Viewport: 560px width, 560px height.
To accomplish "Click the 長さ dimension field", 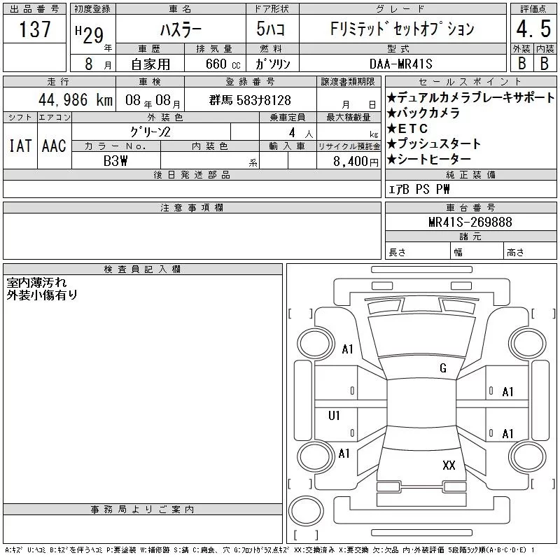I will [x=417, y=251].
